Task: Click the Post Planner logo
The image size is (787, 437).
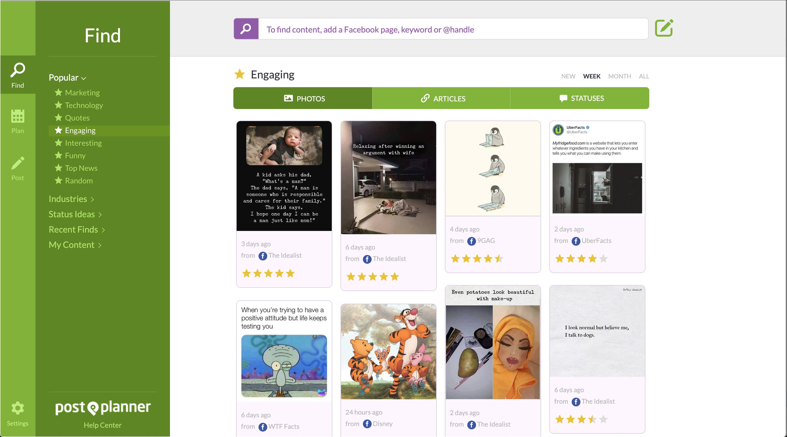Action: tap(103, 407)
